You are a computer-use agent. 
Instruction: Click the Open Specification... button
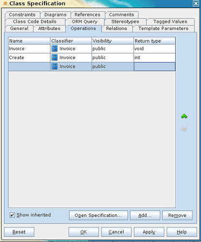[x=99, y=215]
